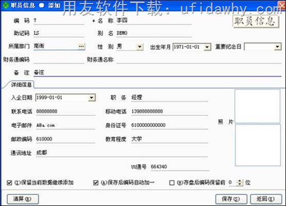The image size is (286, 206).
Task: Open department picker ellipsis button
Action: pos(81,47)
